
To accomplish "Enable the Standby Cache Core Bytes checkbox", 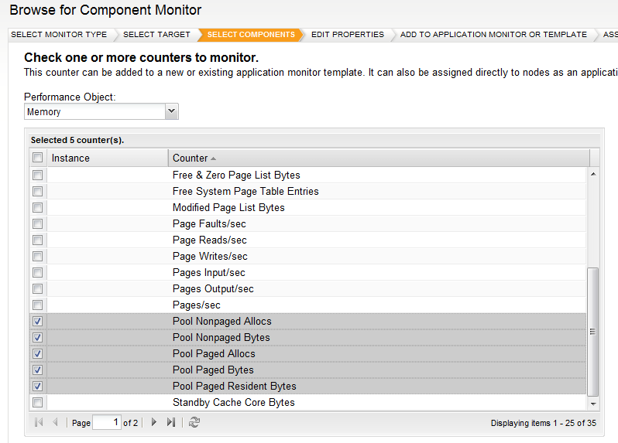I will 37,403.
